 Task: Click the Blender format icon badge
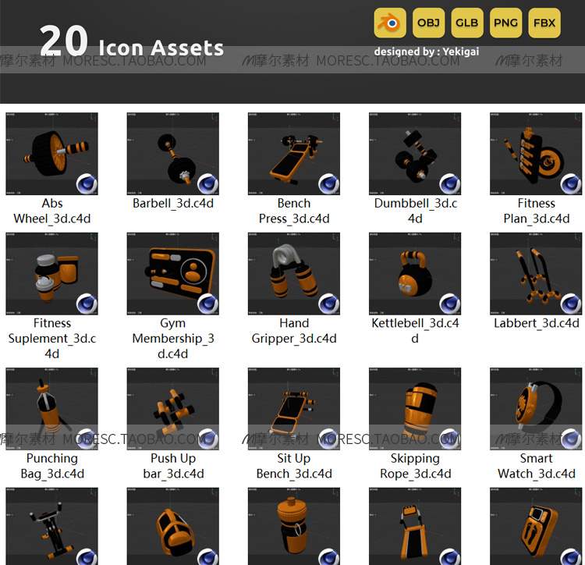coord(390,23)
